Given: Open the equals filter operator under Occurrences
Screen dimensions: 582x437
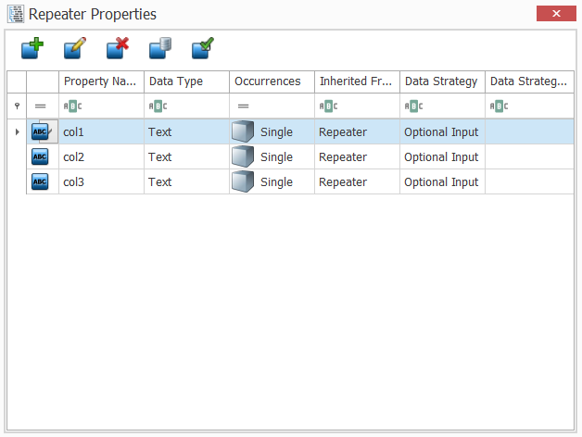Looking at the screenshot, I should [x=243, y=106].
